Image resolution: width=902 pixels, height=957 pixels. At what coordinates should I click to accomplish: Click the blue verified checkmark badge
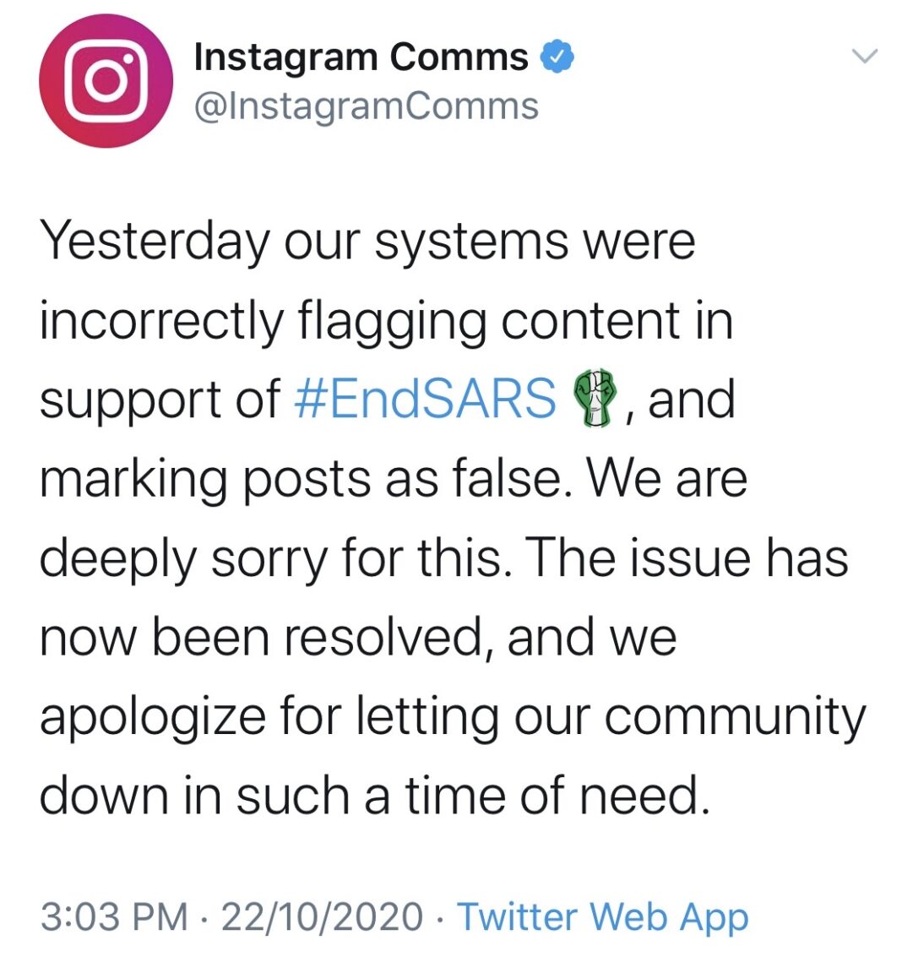557,57
